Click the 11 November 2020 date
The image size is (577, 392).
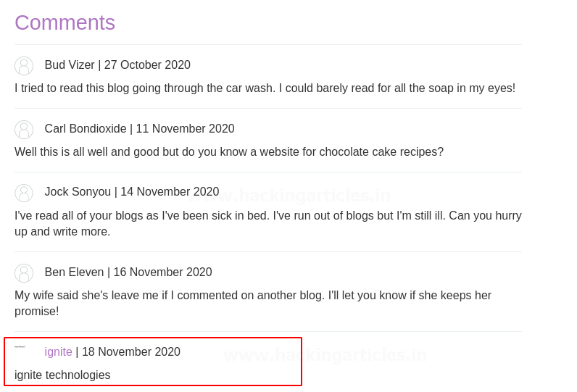pos(185,129)
